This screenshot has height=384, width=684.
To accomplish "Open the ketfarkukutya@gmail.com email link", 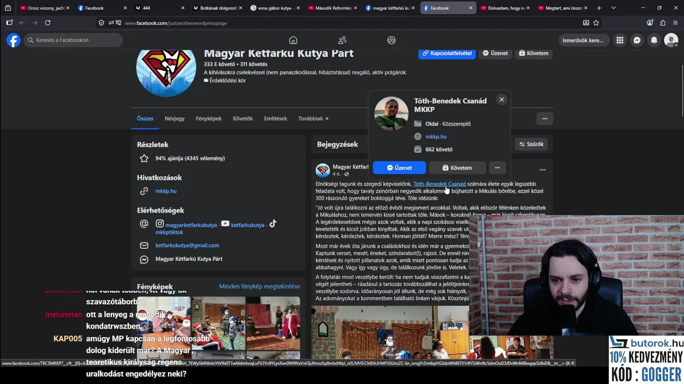I will (x=187, y=245).
